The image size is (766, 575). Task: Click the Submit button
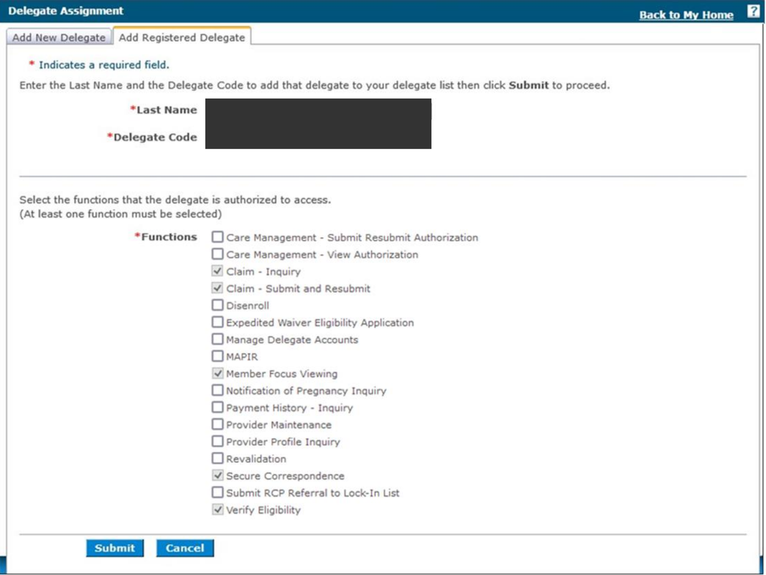point(115,548)
